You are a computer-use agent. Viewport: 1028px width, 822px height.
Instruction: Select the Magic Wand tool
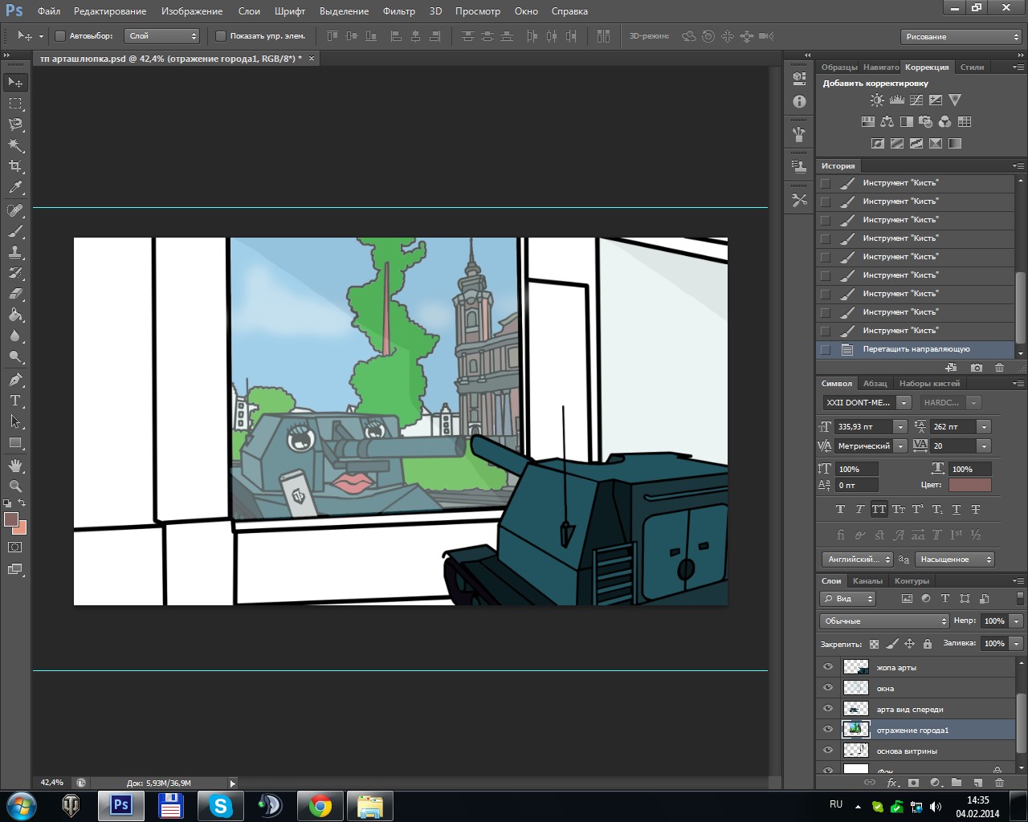click(15, 145)
